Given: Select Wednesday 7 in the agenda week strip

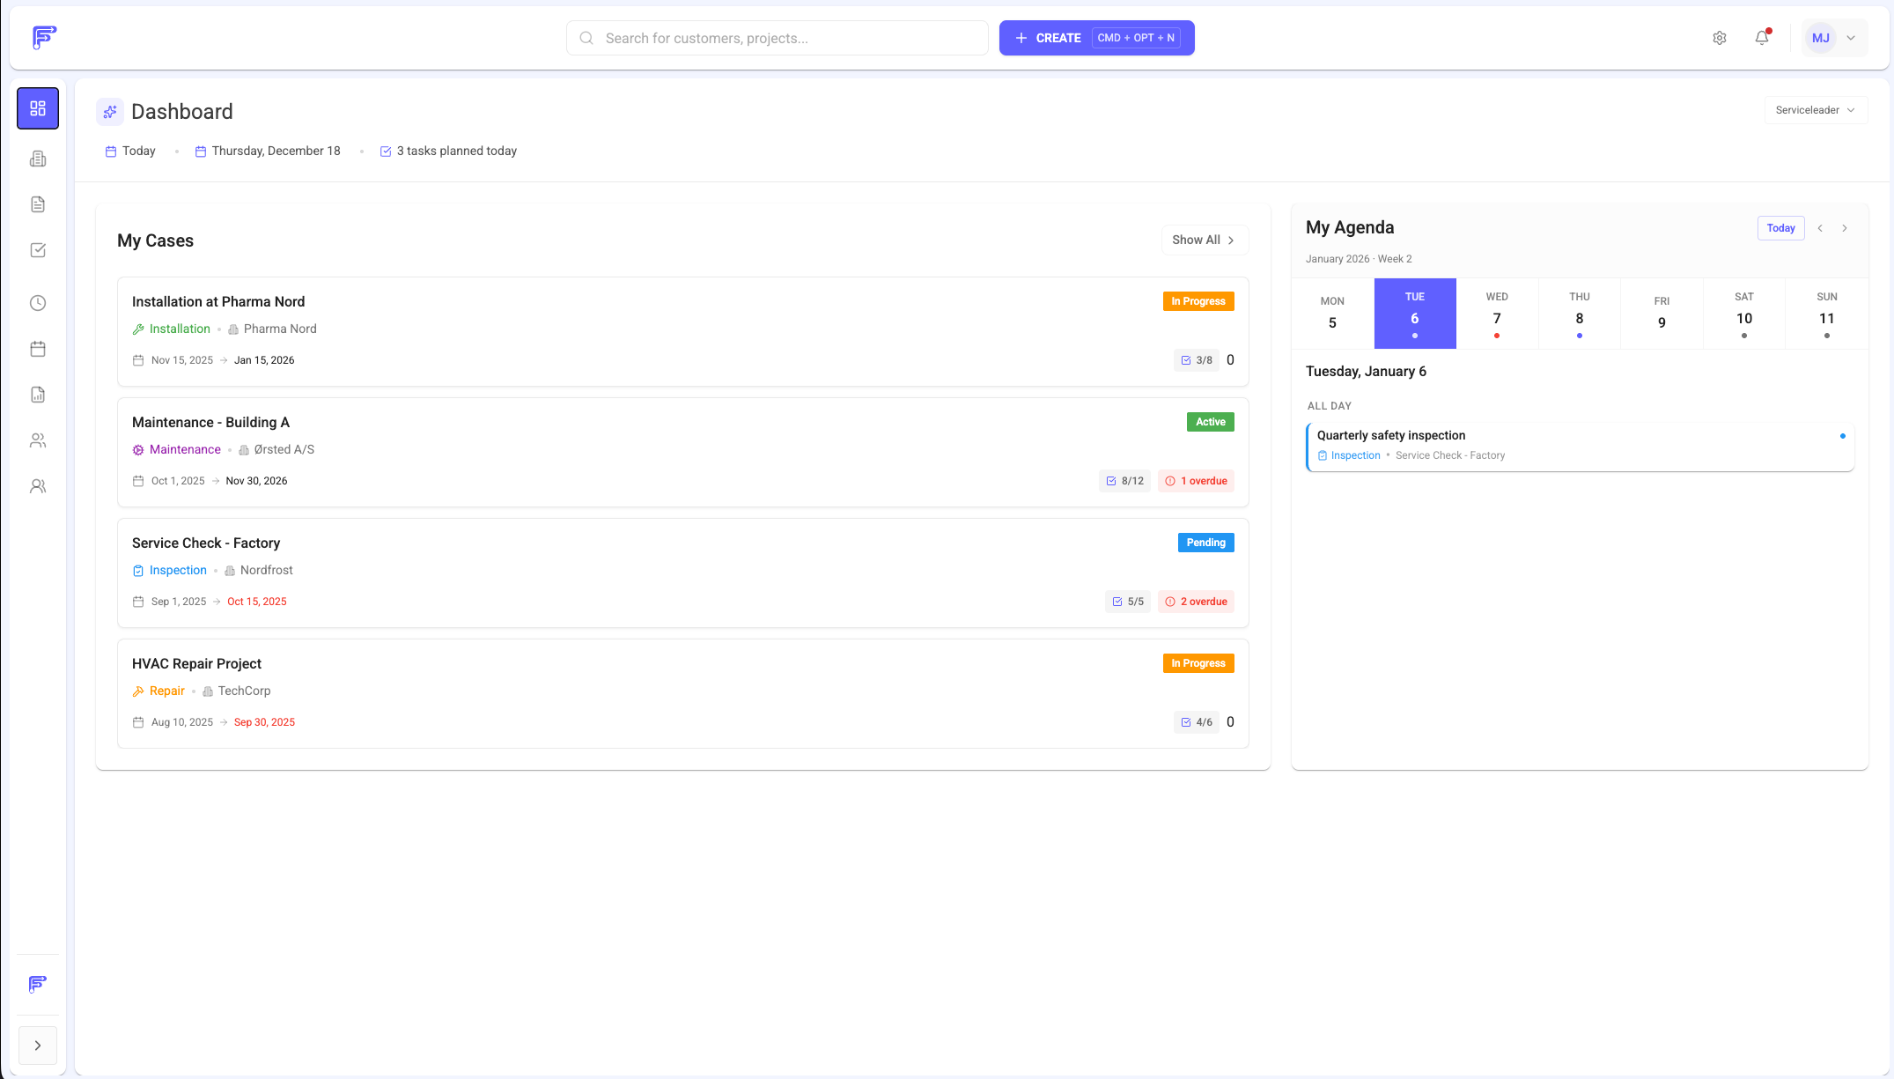Looking at the screenshot, I should pyautogui.click(x=1497, y=314).
